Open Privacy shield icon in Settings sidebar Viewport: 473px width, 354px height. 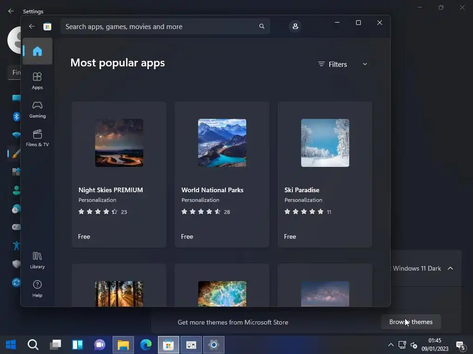(x=17, y=264)
